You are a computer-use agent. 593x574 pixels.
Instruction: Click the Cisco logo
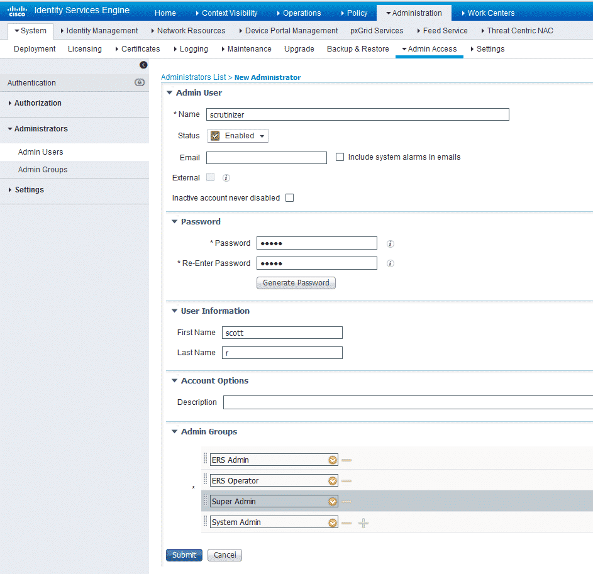[17, 11]
